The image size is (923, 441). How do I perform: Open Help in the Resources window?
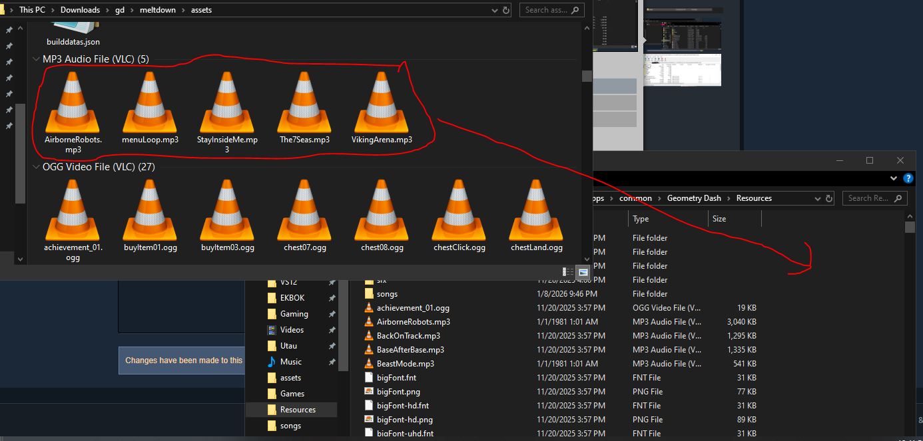pyautogui.click(x=908, y=178)
